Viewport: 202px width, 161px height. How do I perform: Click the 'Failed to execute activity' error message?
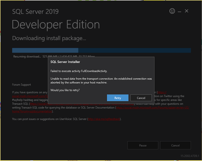79,71
